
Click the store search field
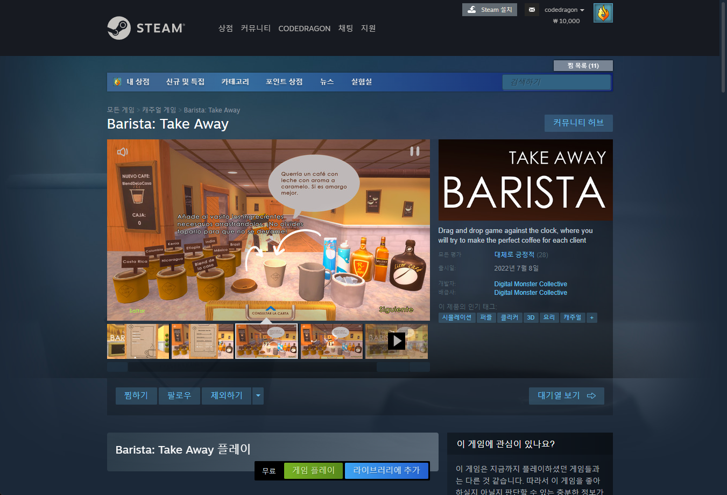(556, 82)
